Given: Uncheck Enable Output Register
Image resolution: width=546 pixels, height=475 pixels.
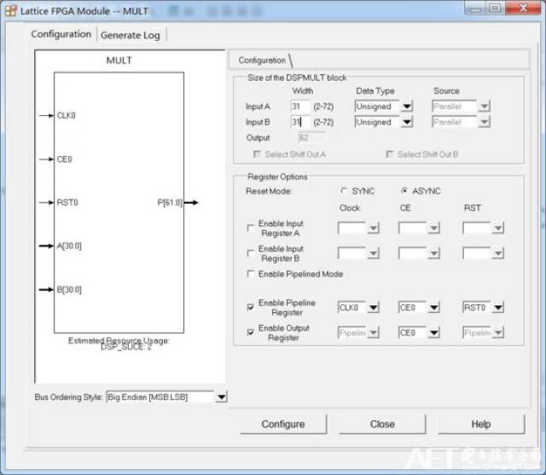Looking at the screenshot, I should (x=250, y=333).
